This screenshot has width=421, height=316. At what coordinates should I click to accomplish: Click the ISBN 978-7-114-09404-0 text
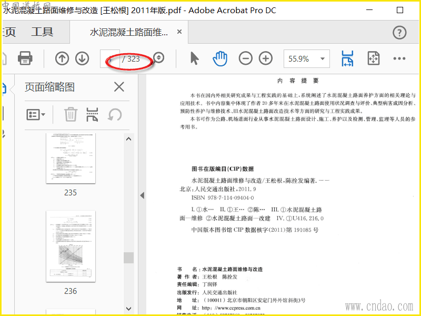223,198
